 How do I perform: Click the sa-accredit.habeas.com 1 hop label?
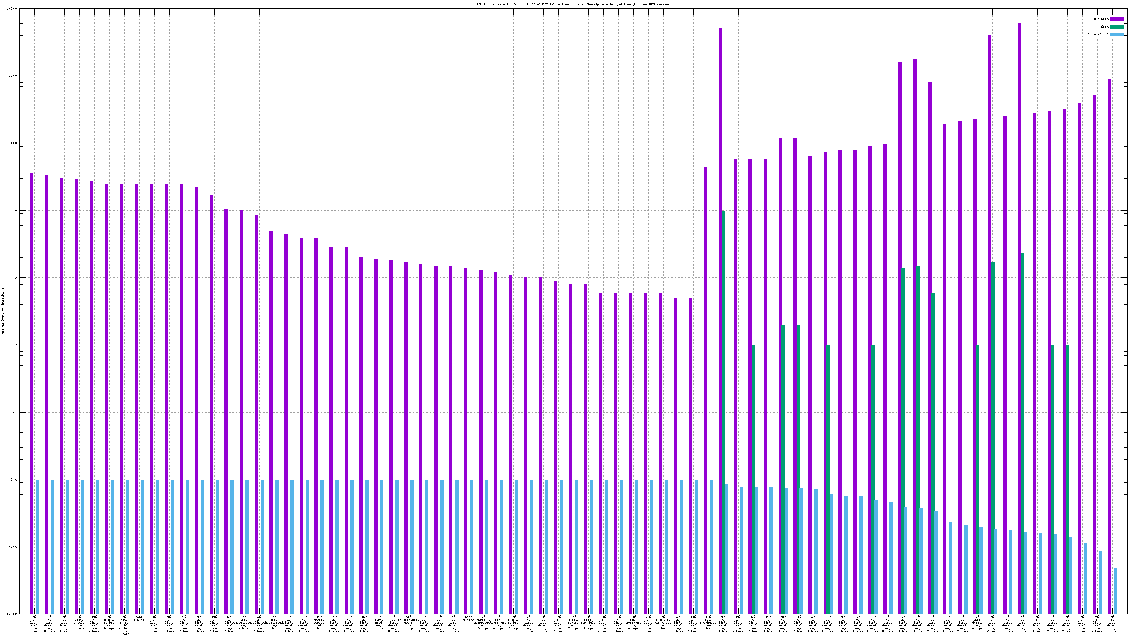point(409,622)
